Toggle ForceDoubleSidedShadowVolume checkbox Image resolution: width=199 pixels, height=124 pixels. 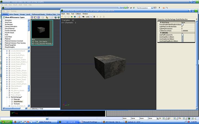click(x=182, y=25)
